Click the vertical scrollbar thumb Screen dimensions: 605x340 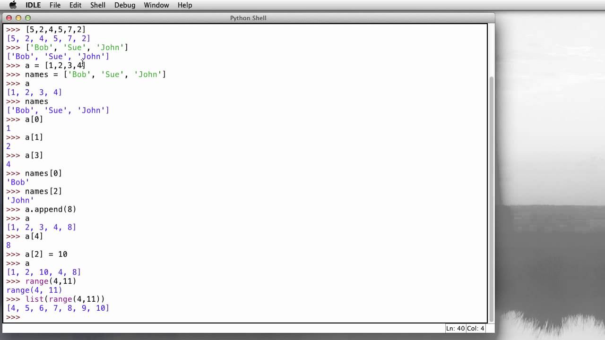coord(491,198)
